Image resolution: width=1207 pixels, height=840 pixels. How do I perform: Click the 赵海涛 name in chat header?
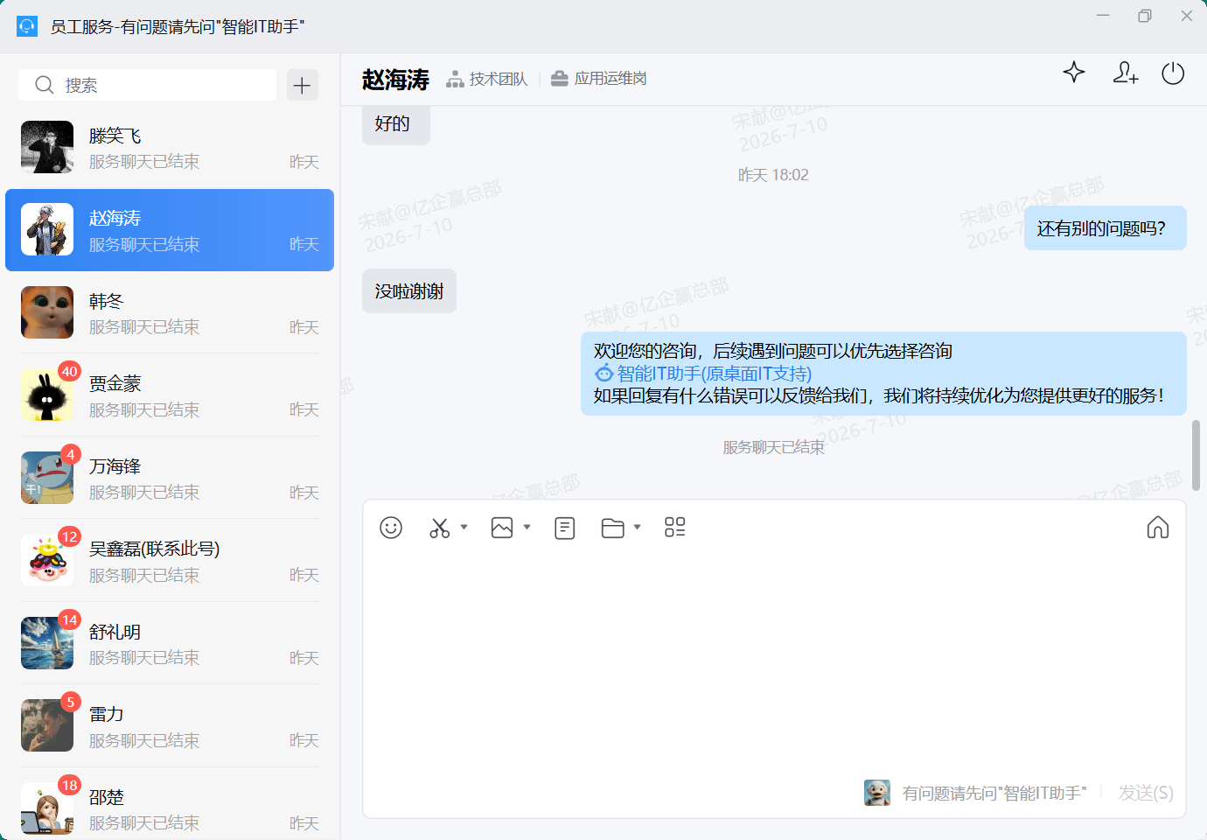pyautogui.click(x=395, y=80)
